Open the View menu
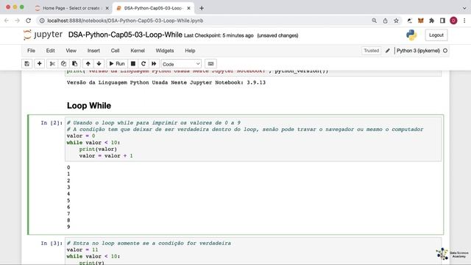 71,51
